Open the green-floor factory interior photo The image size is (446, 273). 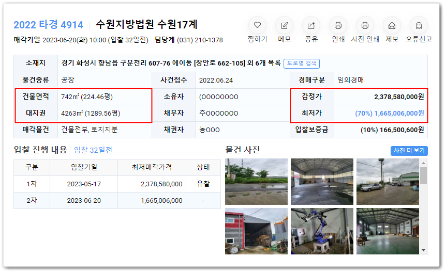pyautogui.click(x=388, y=231)
